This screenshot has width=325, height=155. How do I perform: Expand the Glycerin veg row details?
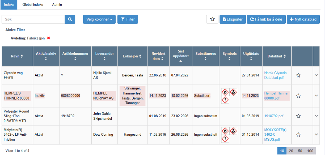pyautogui.click(x=316, y=75)
